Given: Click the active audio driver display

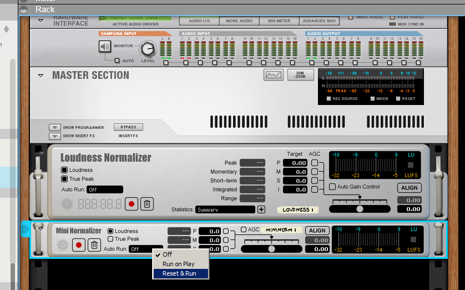Looking at the screenshot, I should pos(135,18).
